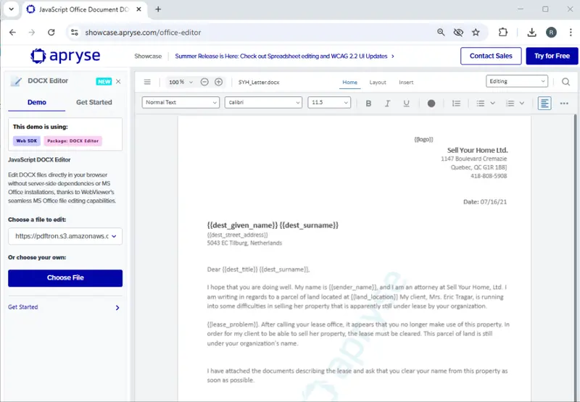This screenshot has height=402, width=580.
Task: Click the site information icon in address bar
Action: click(75, 32)
